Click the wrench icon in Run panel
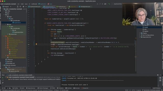This screenshot has width=163, height=91. (x=3, y=83)
